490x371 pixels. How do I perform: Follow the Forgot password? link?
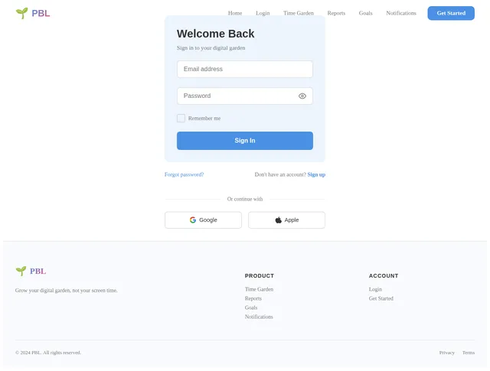tap(184, 174)
